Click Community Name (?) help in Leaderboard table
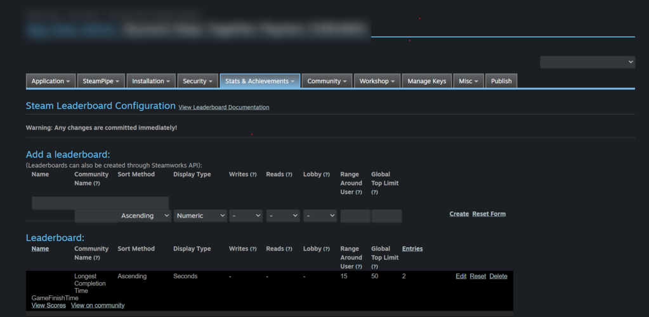This screenshot has height=317, width=649. pyautogui.click(x=97, y=258)
